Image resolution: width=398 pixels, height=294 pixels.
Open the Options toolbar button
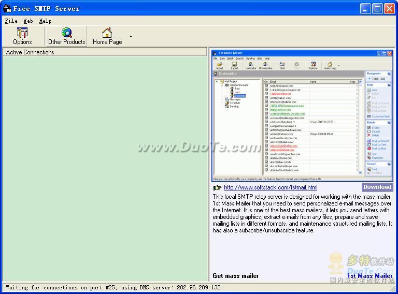(22, 36)
